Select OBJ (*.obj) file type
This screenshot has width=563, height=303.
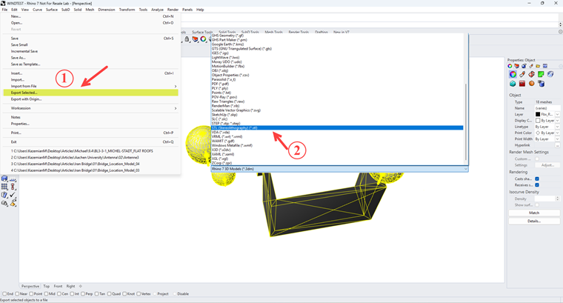point(220,70)
